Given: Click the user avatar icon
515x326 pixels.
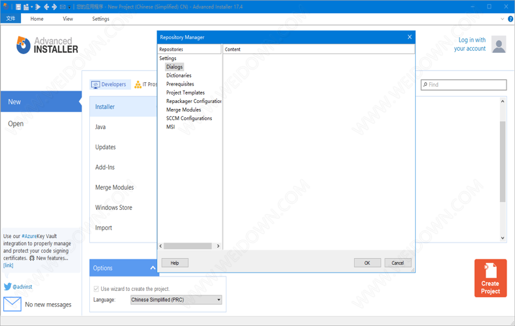Looking at the screenshot, I should pyautogui.click(x=499, y=44).
